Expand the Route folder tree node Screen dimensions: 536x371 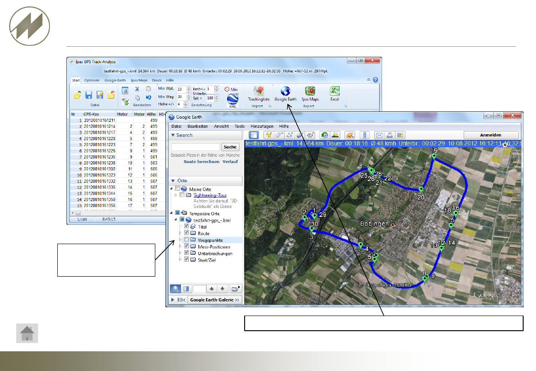pos(180,233)
